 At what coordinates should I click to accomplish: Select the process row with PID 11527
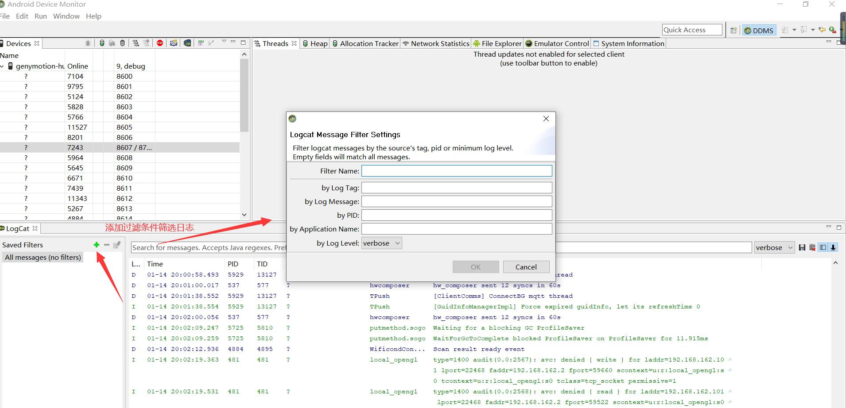tap(120, 127)
